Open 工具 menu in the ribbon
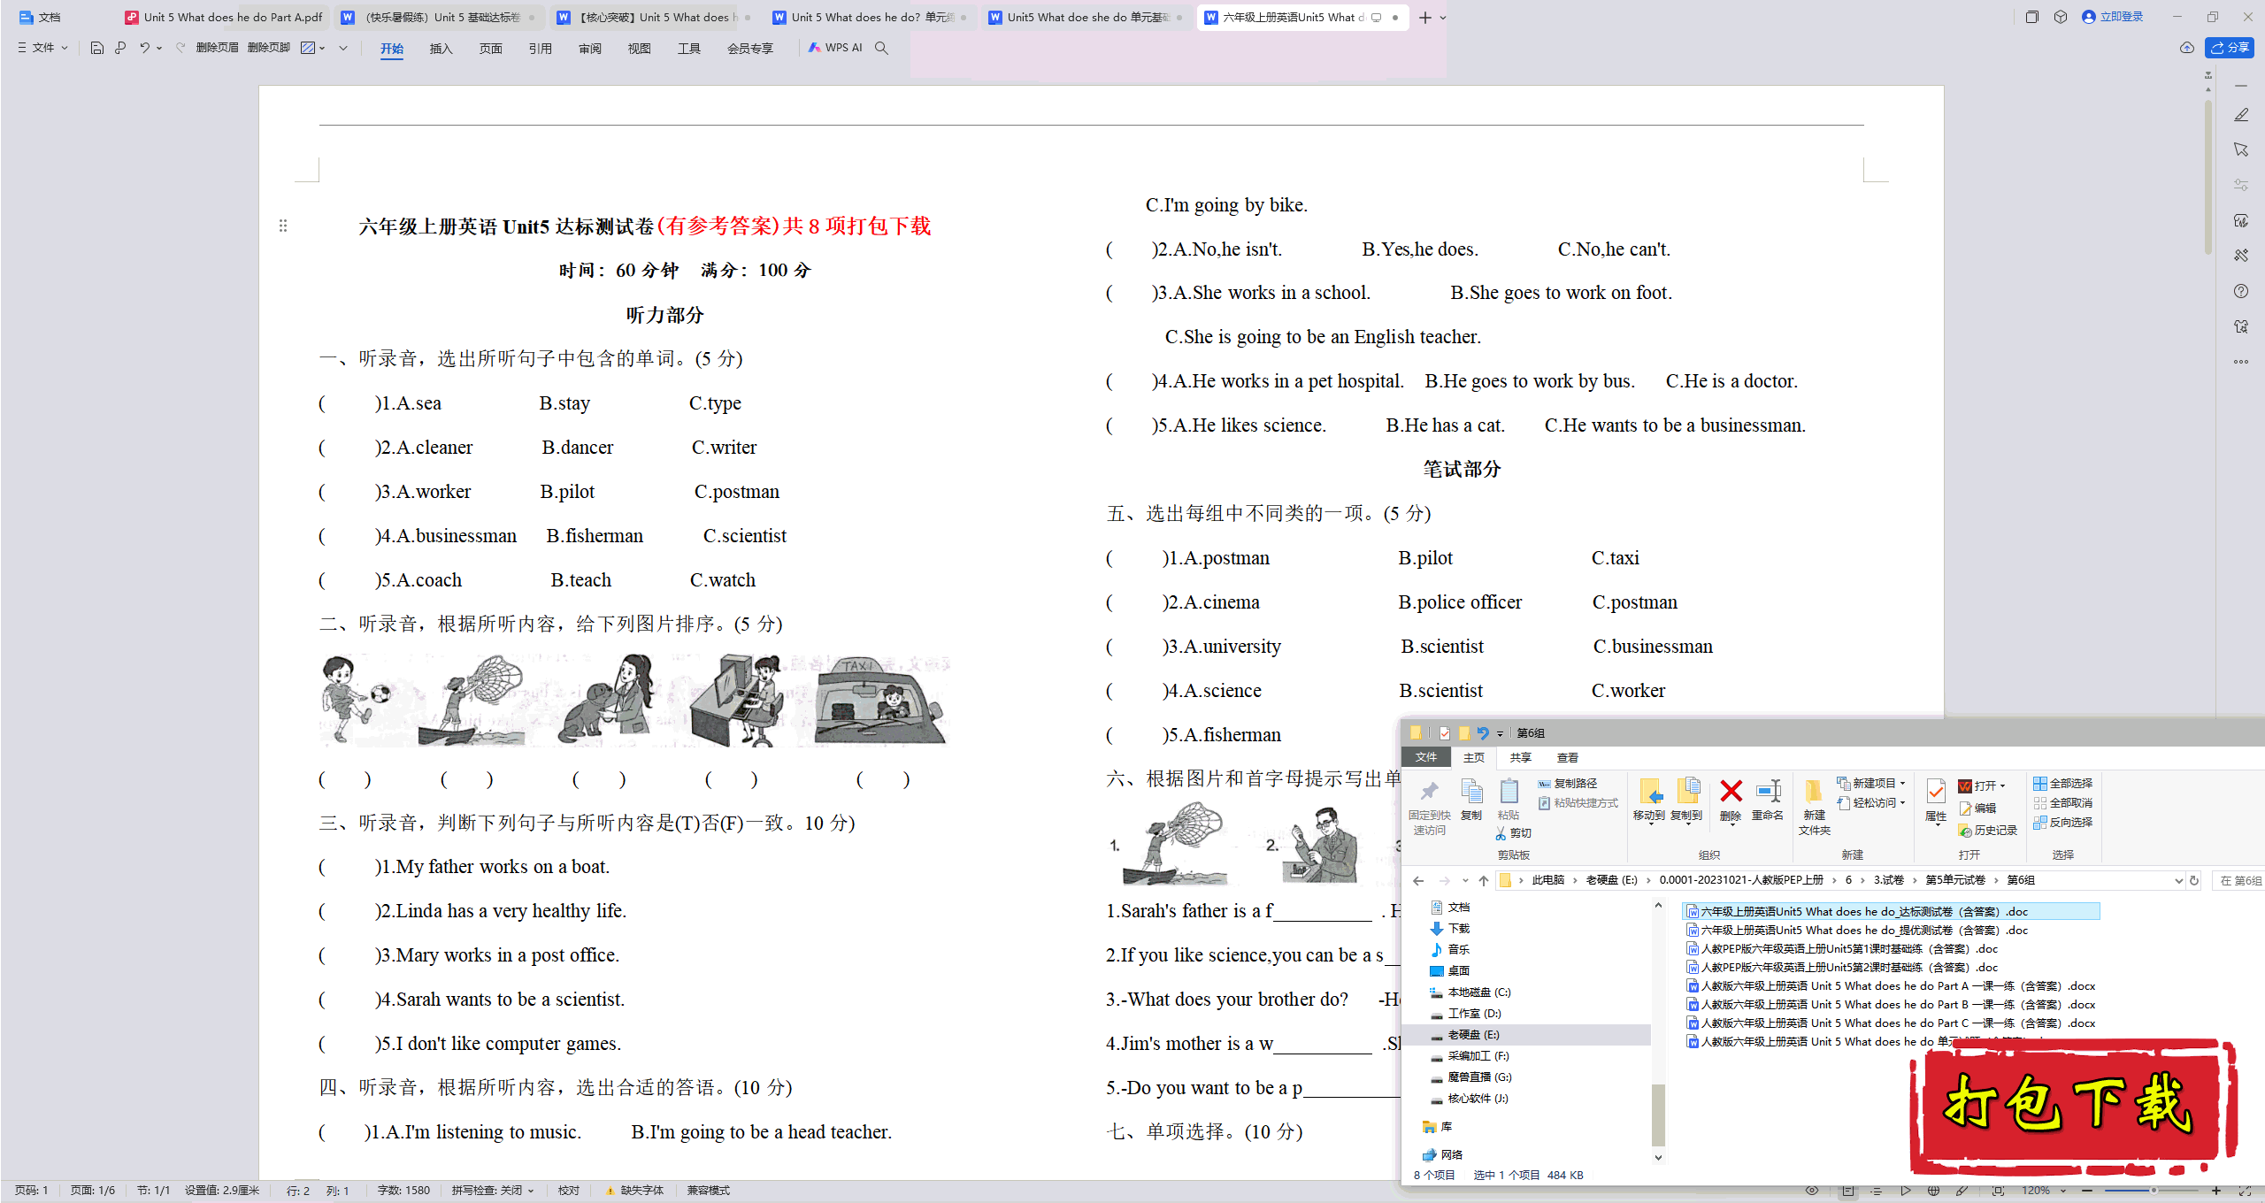The height and width of the screenshot is (1203, 2265). click(x=687, y=50)
